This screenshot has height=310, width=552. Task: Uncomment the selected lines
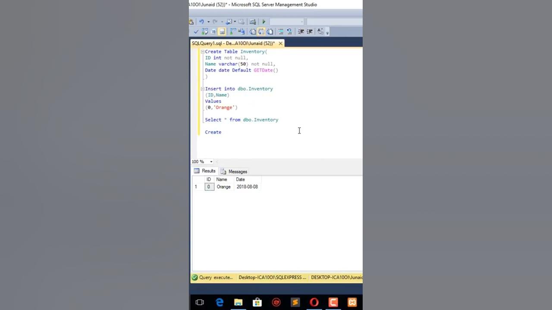point(289,31)
